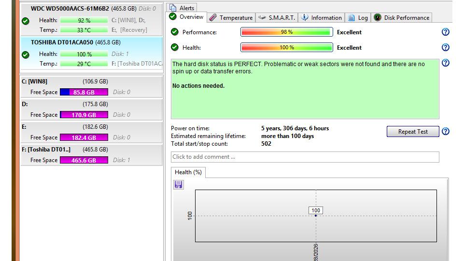Click the green status message box
464x261 pixels.
[x=305, y=89]
